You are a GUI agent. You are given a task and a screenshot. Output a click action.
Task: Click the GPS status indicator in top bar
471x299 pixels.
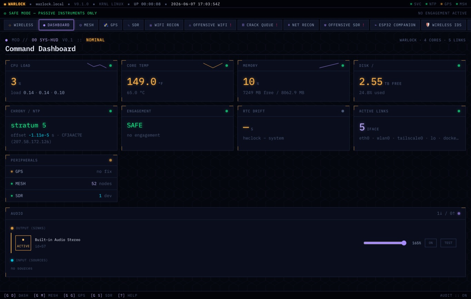[446, 4]
